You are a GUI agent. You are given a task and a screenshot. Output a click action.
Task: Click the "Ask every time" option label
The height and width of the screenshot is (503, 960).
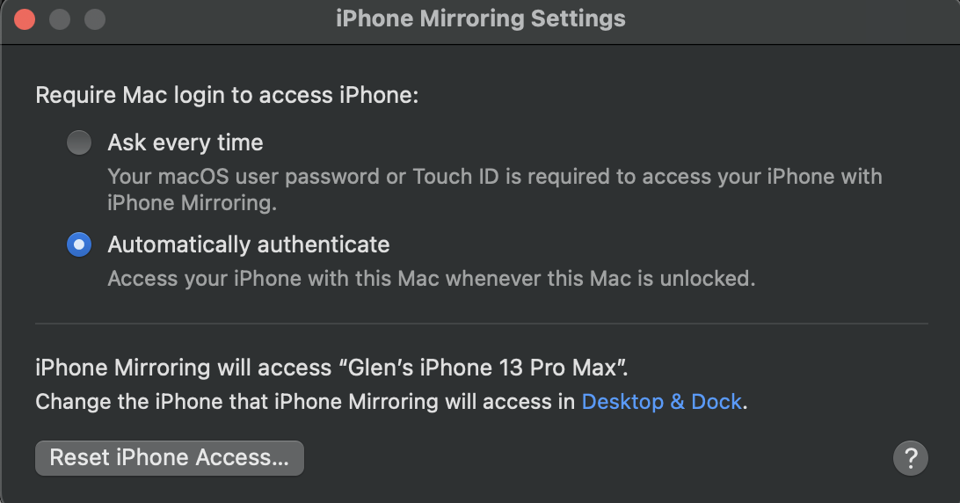[x=185, y=142]
